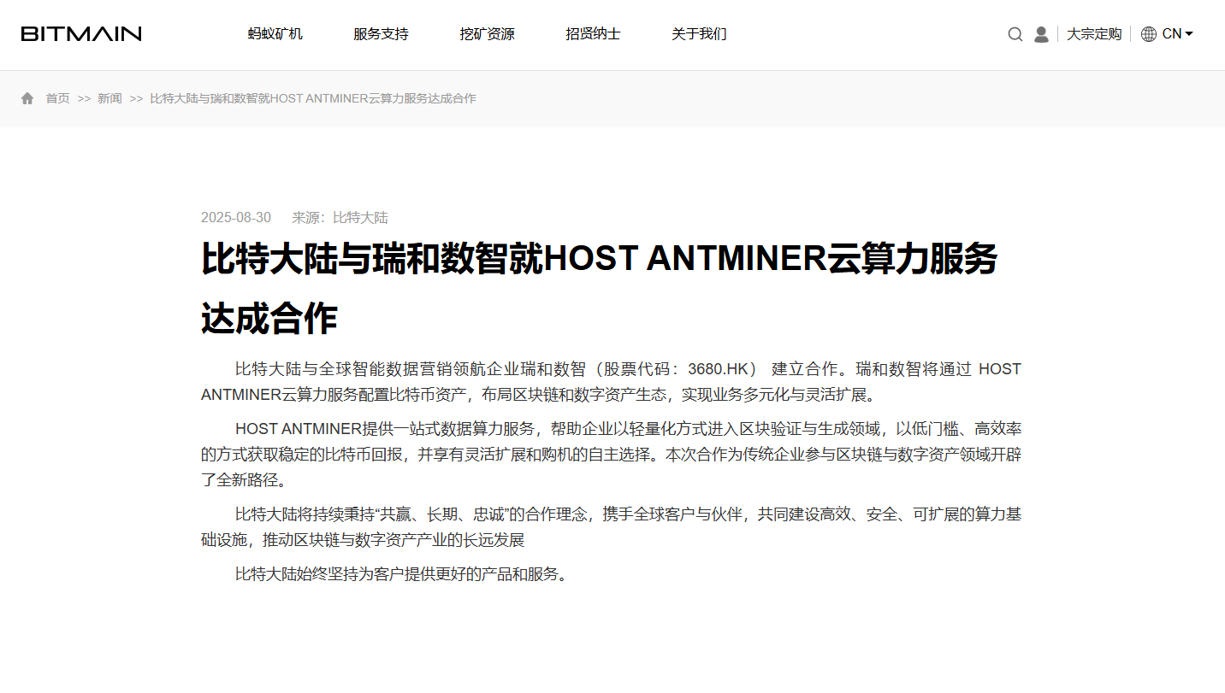
Task: Click the source label 比特大陆
Action: coord(359,217)
